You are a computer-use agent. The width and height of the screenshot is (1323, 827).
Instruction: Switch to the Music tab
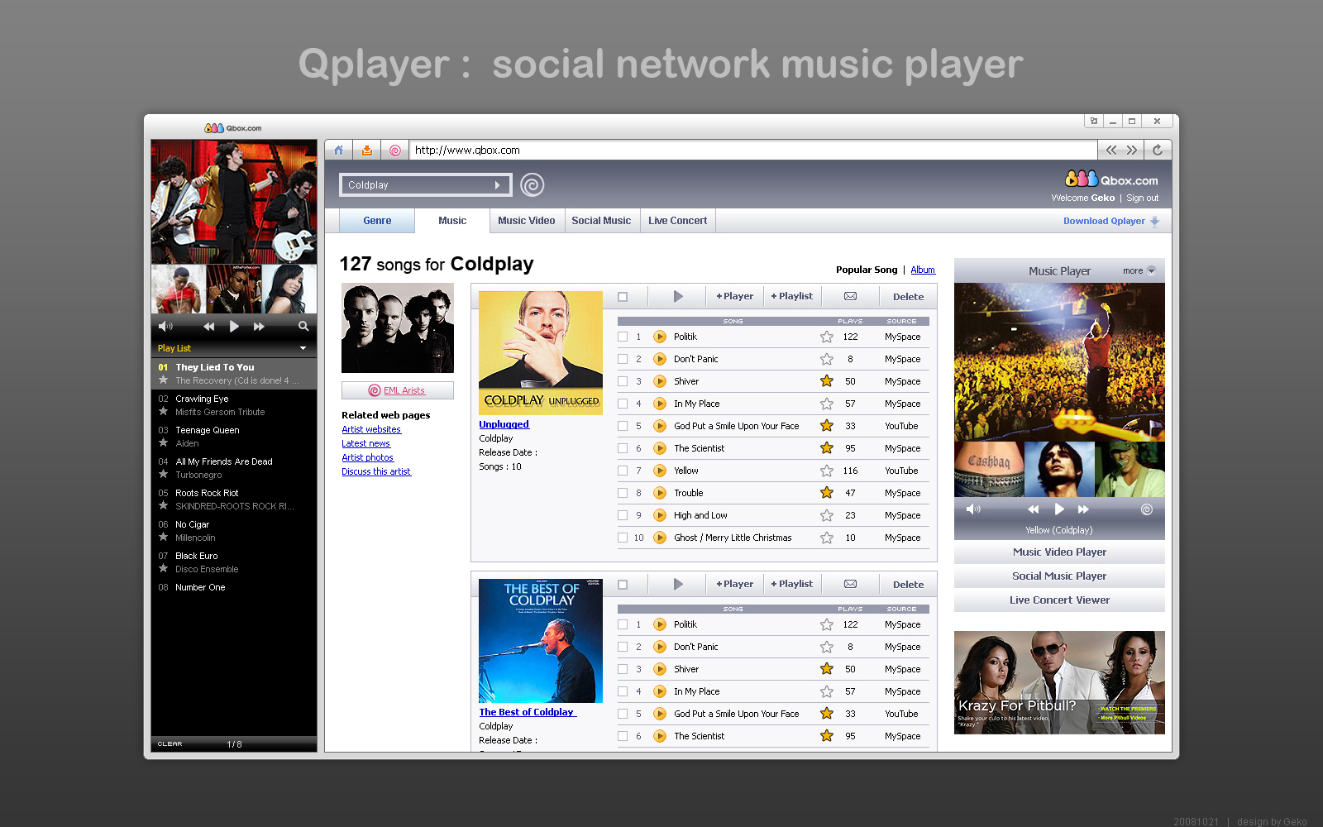pyautogui.click(x=452, y=221)
